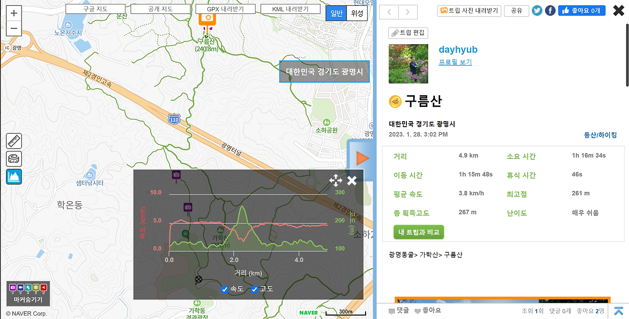Click the green 내 트립과 비교 button

419,232
